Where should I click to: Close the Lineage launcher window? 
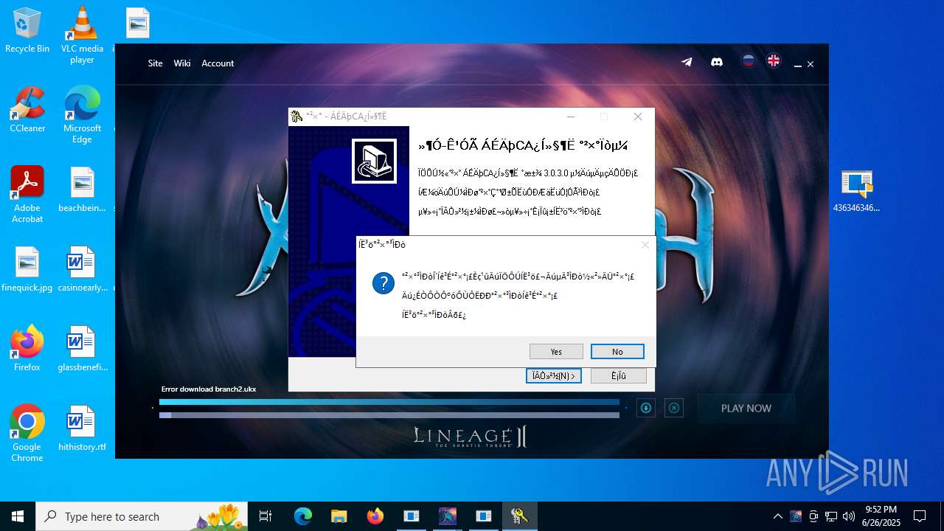tap(811, 65)
